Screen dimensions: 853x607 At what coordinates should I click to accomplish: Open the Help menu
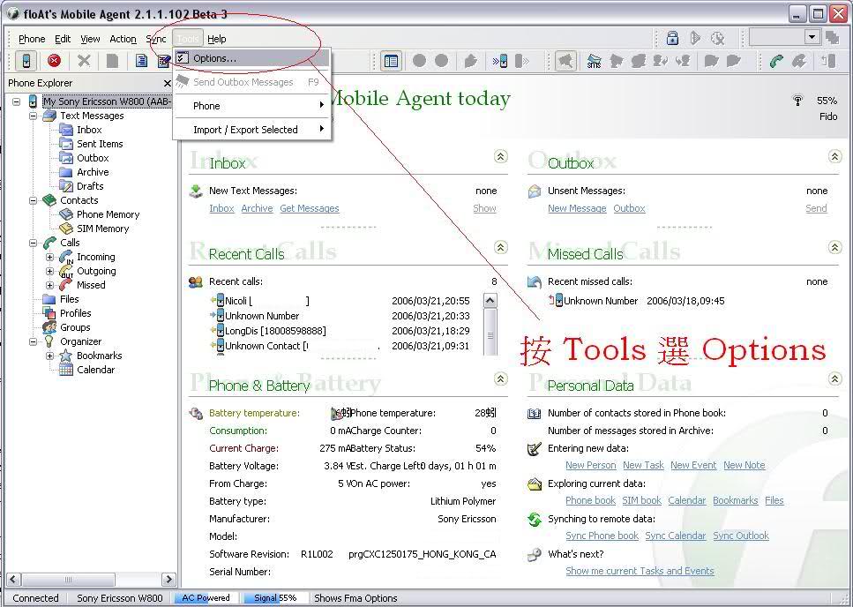coord(216,39)
